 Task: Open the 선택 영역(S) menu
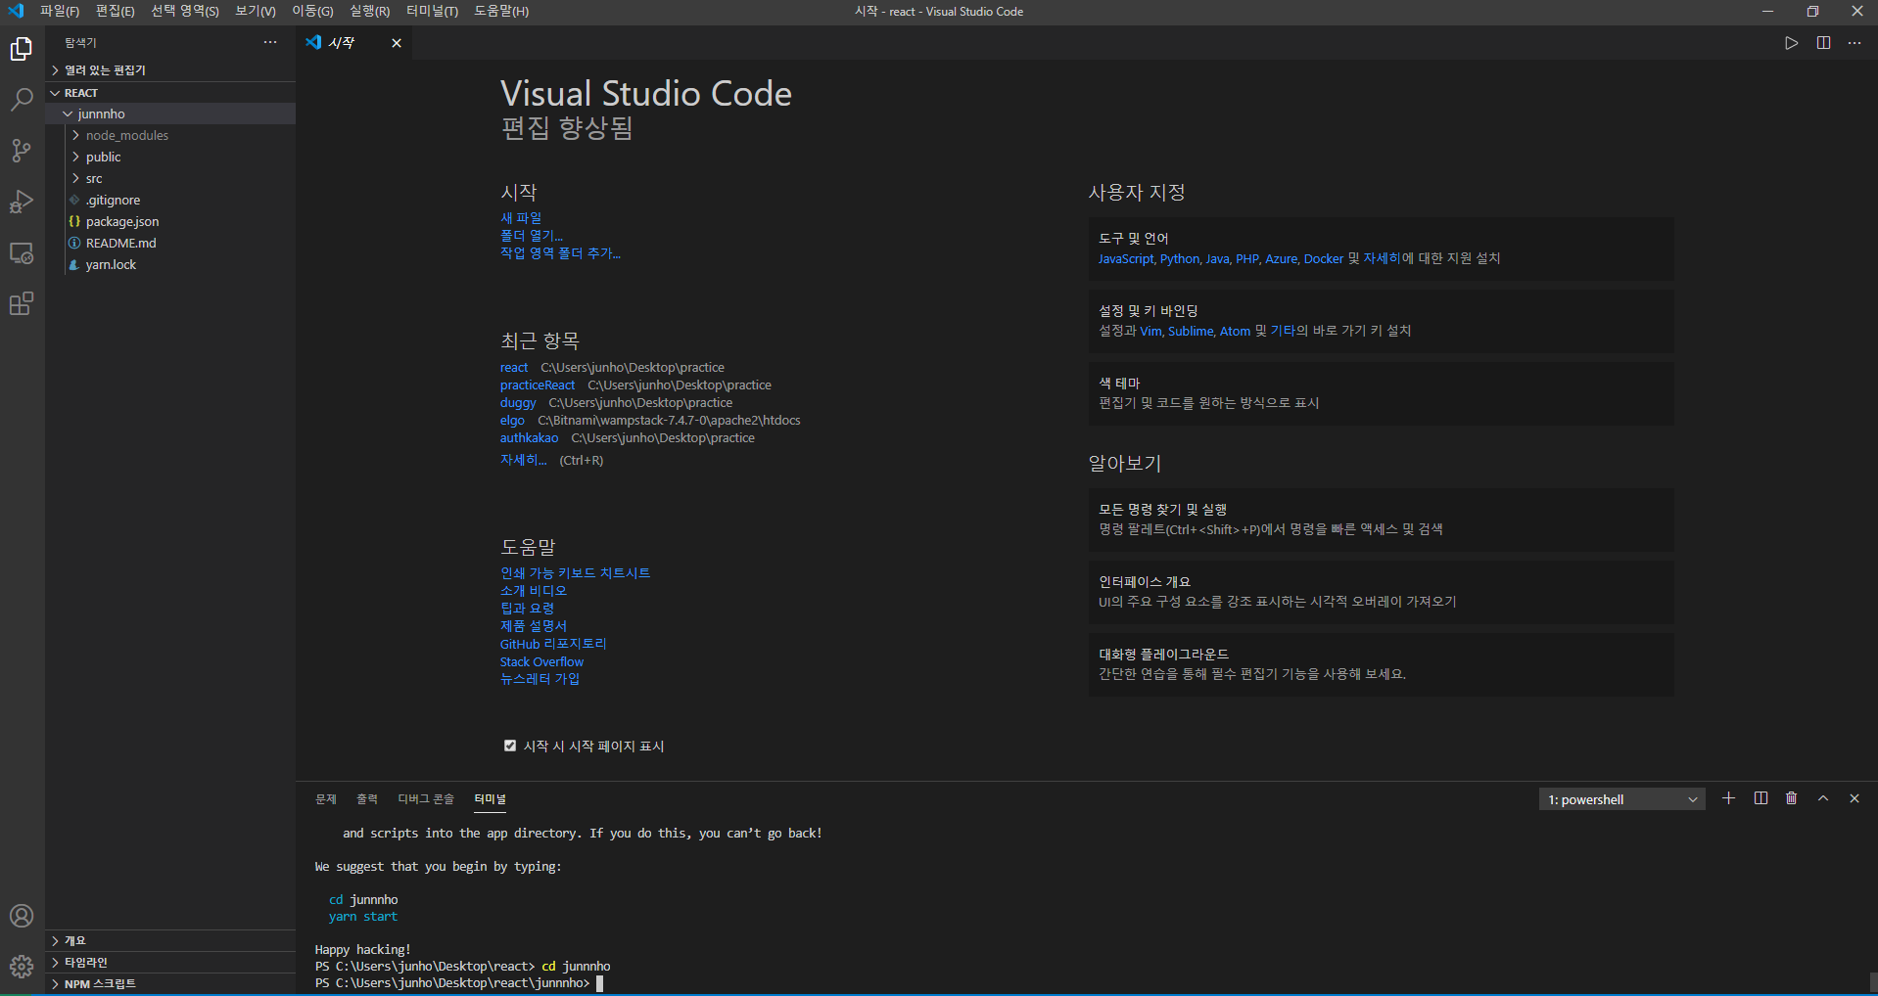click(185, 11)
